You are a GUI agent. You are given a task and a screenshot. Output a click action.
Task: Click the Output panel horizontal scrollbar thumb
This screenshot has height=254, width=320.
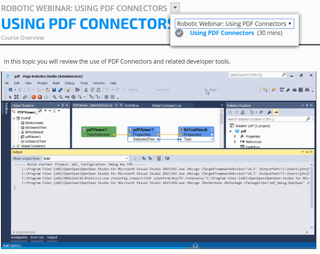click(26, 232)
